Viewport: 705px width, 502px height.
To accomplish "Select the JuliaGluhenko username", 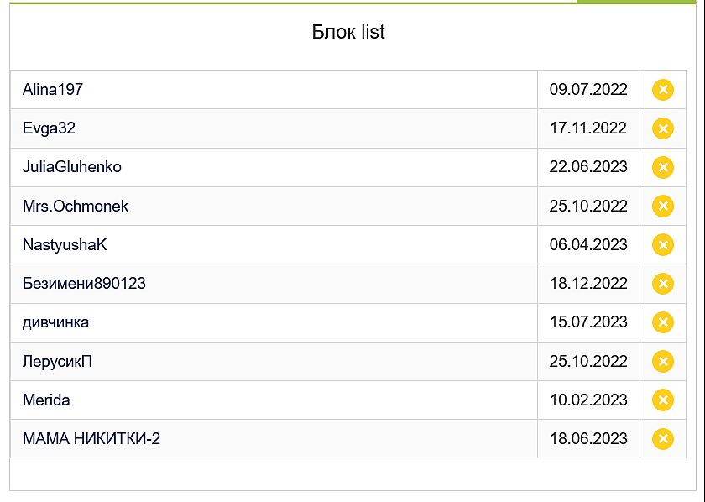I will point(72,167).
